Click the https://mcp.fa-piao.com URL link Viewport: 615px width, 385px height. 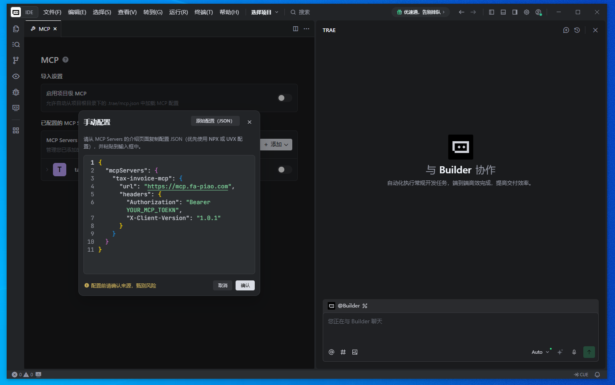tap(188, 186)
